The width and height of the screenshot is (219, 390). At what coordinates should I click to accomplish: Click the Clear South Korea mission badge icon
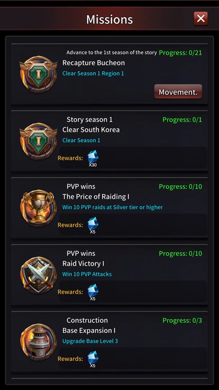38,141
